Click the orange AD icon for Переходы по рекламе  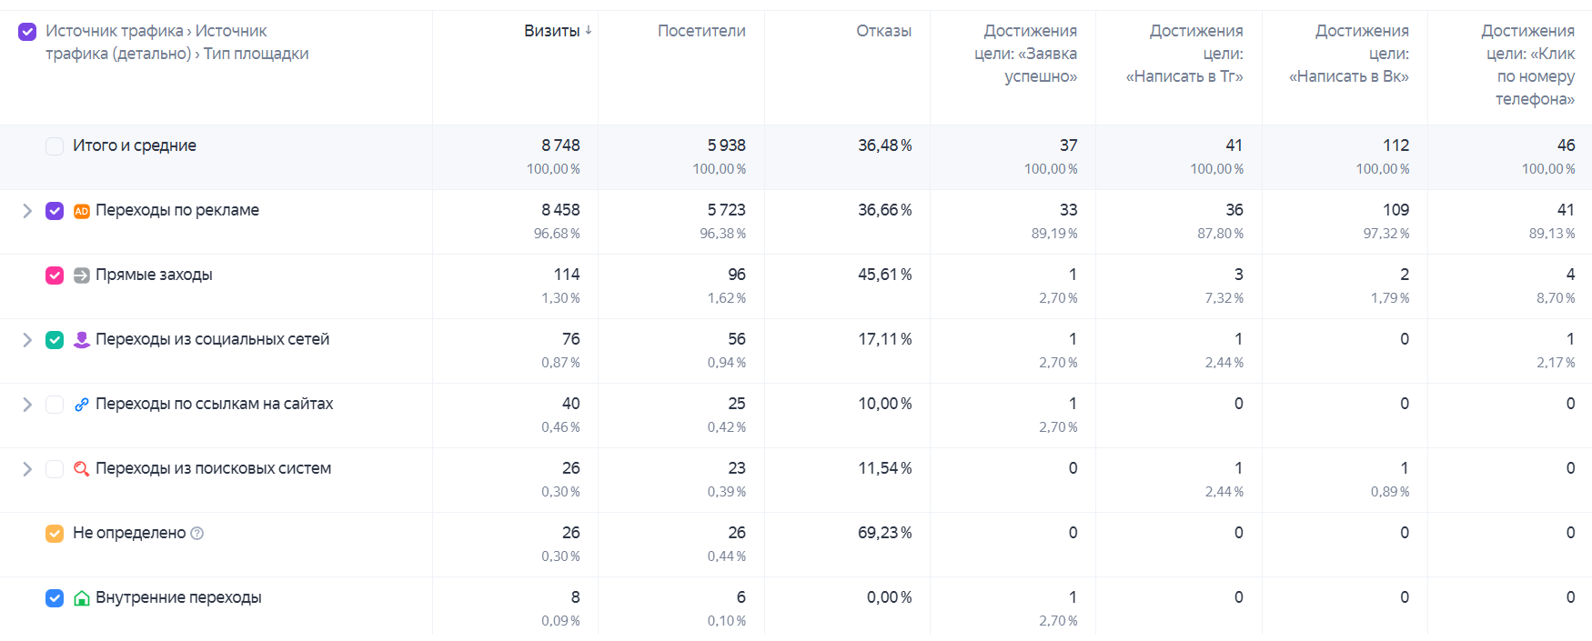pyautogui.click(x=82, y=211)
